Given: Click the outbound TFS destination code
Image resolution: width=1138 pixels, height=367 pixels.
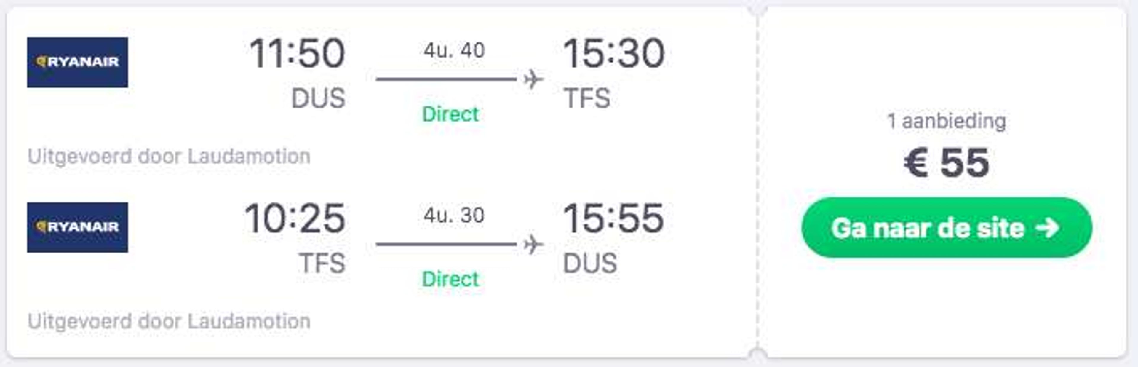Looking at the screenshot, I should [x=587, y=98].
